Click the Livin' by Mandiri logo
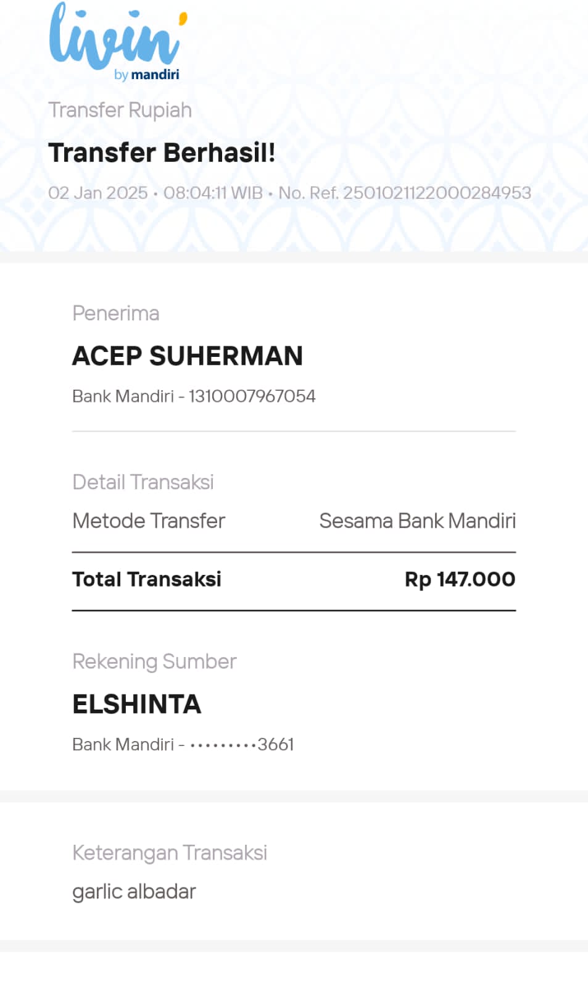Viewport: 588px width, 988px height. click(118, 41)
